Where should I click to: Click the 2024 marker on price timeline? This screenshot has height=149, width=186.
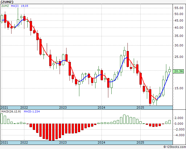(x=101, y=108)
